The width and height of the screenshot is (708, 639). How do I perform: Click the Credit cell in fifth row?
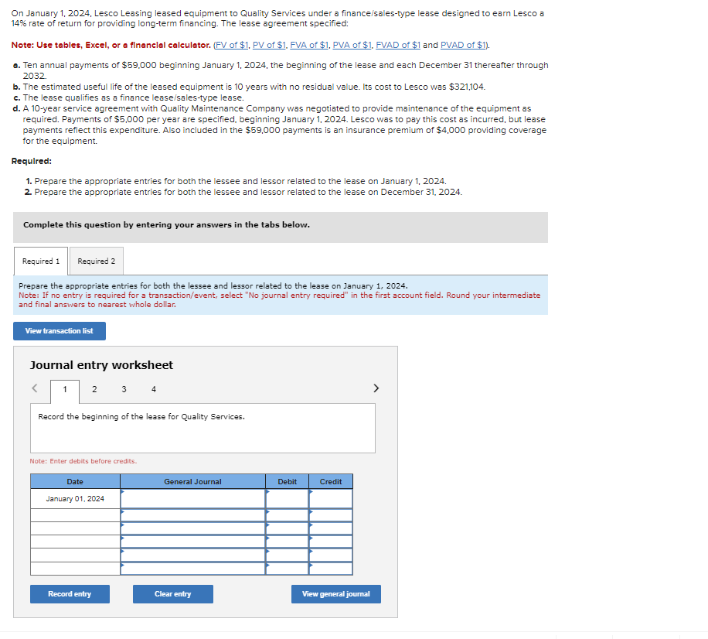tap(331, 555)
